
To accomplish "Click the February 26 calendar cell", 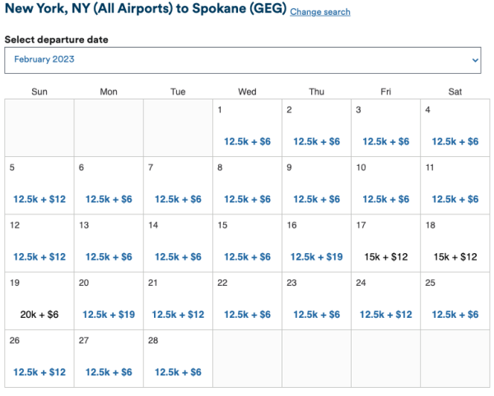I will pos(39,358).
